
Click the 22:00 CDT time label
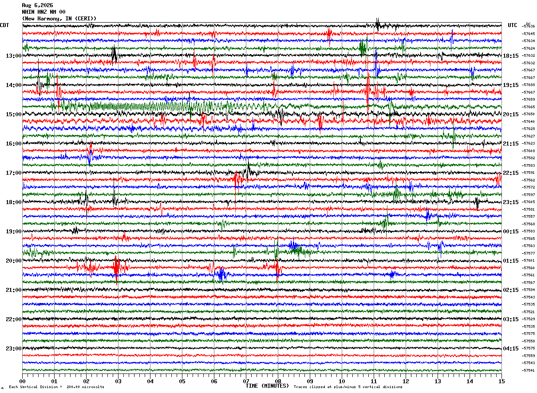click(14, 319)
